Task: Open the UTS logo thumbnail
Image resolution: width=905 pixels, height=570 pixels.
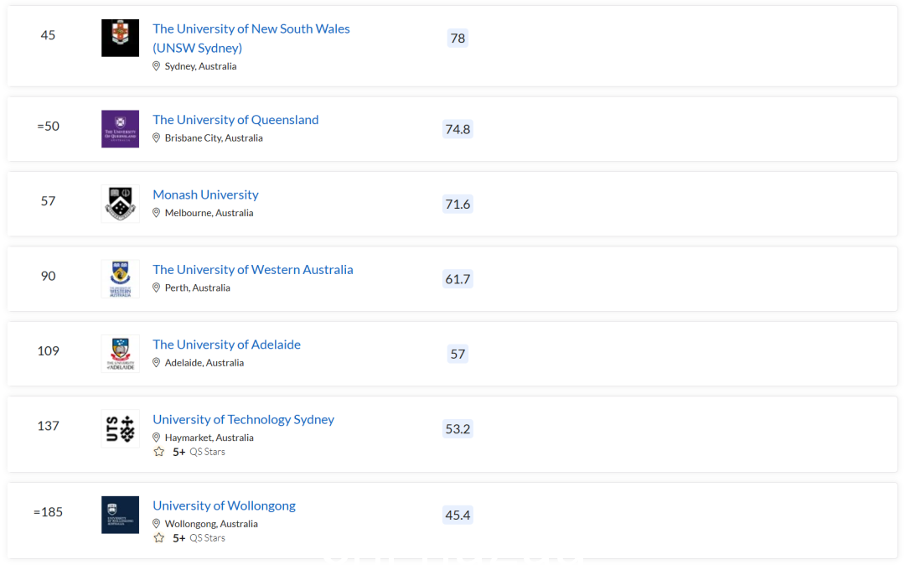Action: pos(120,428)
